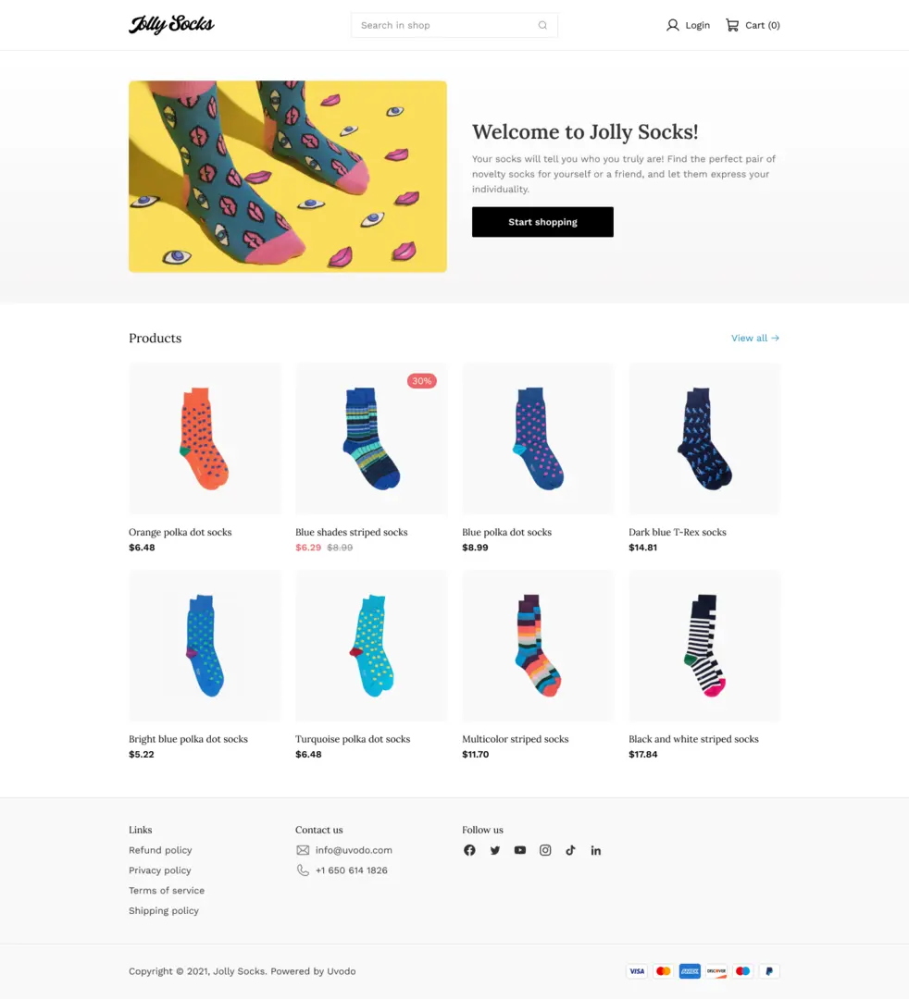Open the Twitter icon in footer
The width and height of the screenshot is (909, 999).
pos(494,850)
